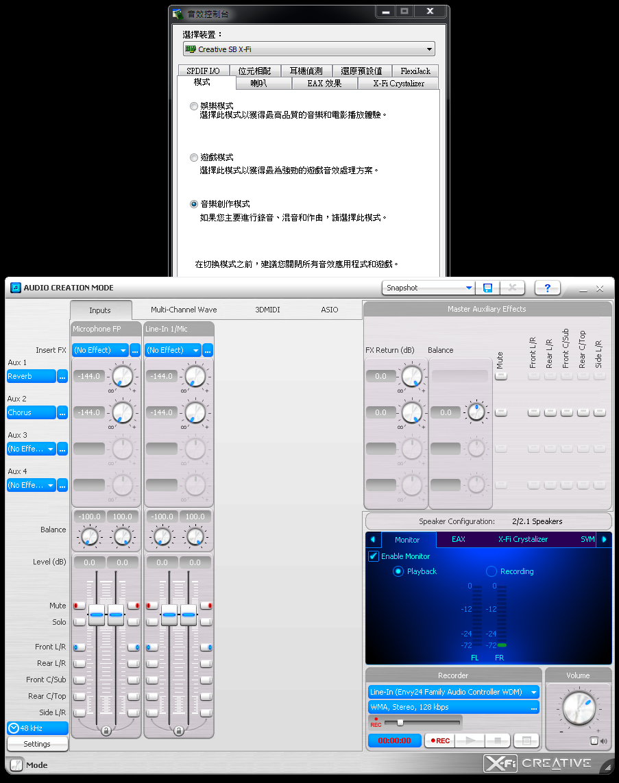Viewport: 619px width, 783px height.
Task: Select the audio creation mode radio button
Action: pos(194,204)
